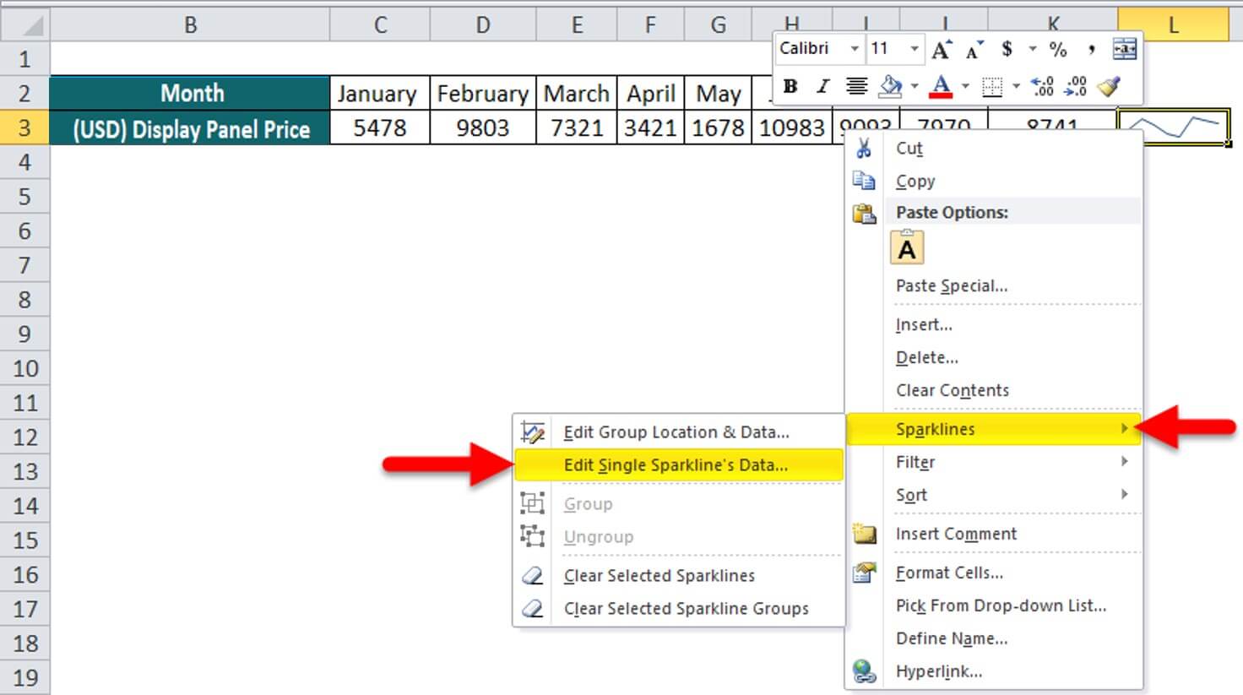Image resolution: width=1243 pixels, height=695 pixels.
Task: Click the February header cell
Action: pos(483,93)
